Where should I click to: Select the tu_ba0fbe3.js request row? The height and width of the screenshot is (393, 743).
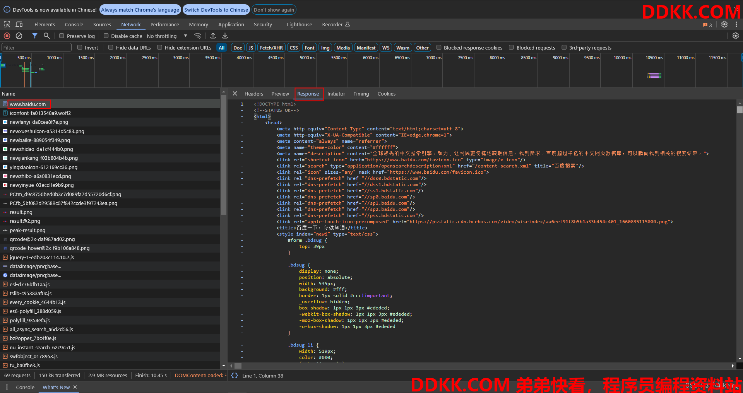pos(110,365)
